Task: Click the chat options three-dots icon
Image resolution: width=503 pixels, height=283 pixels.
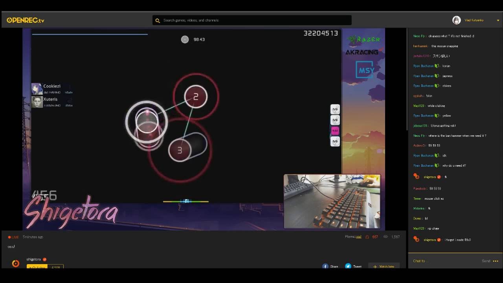Action: (496, 261)
